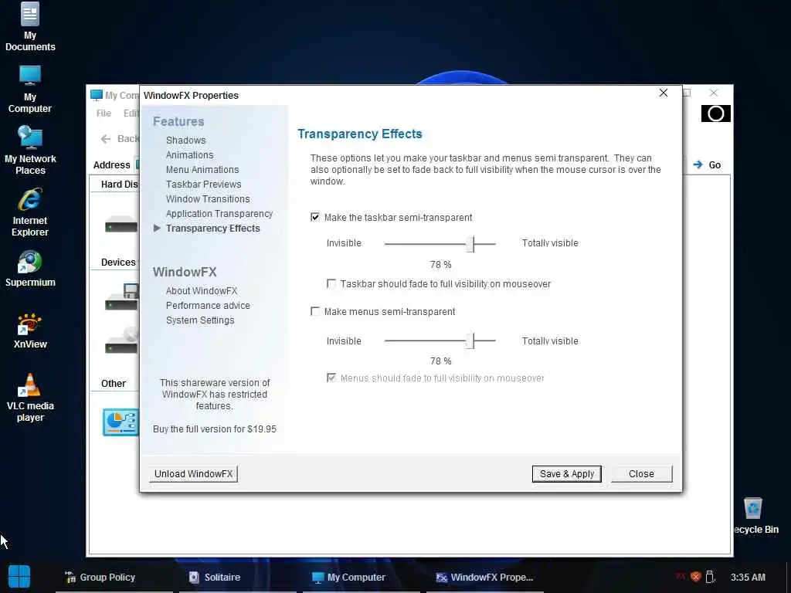Click the Windows Start button
Screen dimensions: 791x593
(19, 577)
